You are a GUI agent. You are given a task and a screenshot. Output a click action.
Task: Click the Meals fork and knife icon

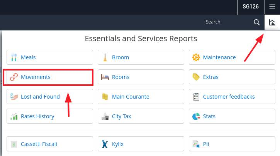tap(14, 57)
